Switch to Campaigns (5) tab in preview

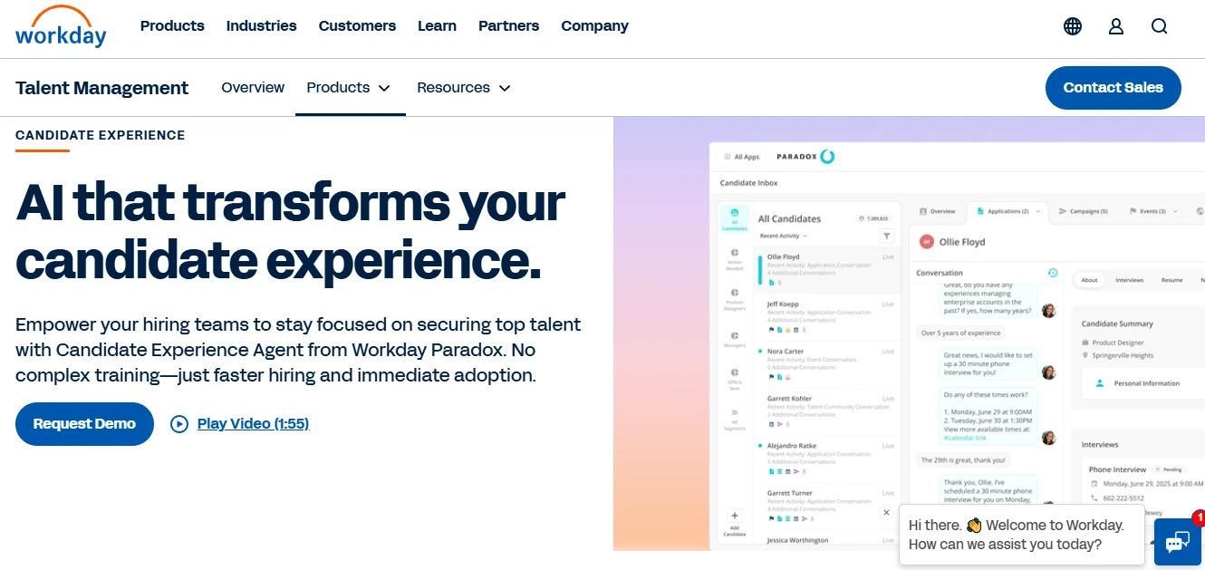point(1083,211)
